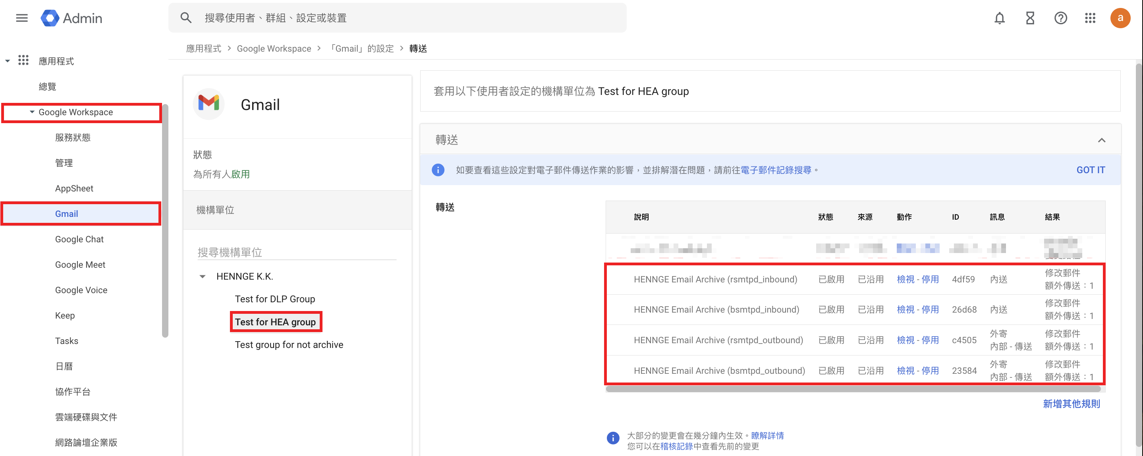
Task: Open the tasks hourglass icon
Action: tap(1030, 18)
